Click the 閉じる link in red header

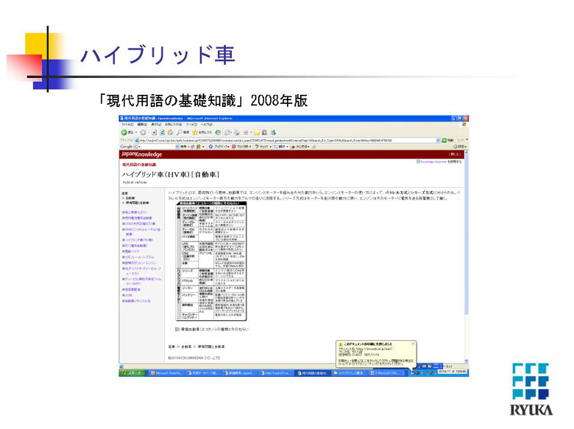click(455, 154)
